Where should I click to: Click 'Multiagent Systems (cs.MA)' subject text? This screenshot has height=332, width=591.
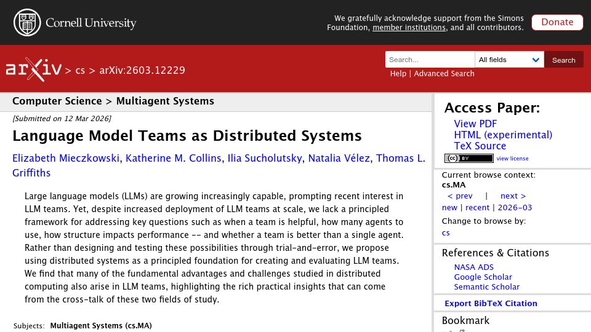(x=101, y=326)
